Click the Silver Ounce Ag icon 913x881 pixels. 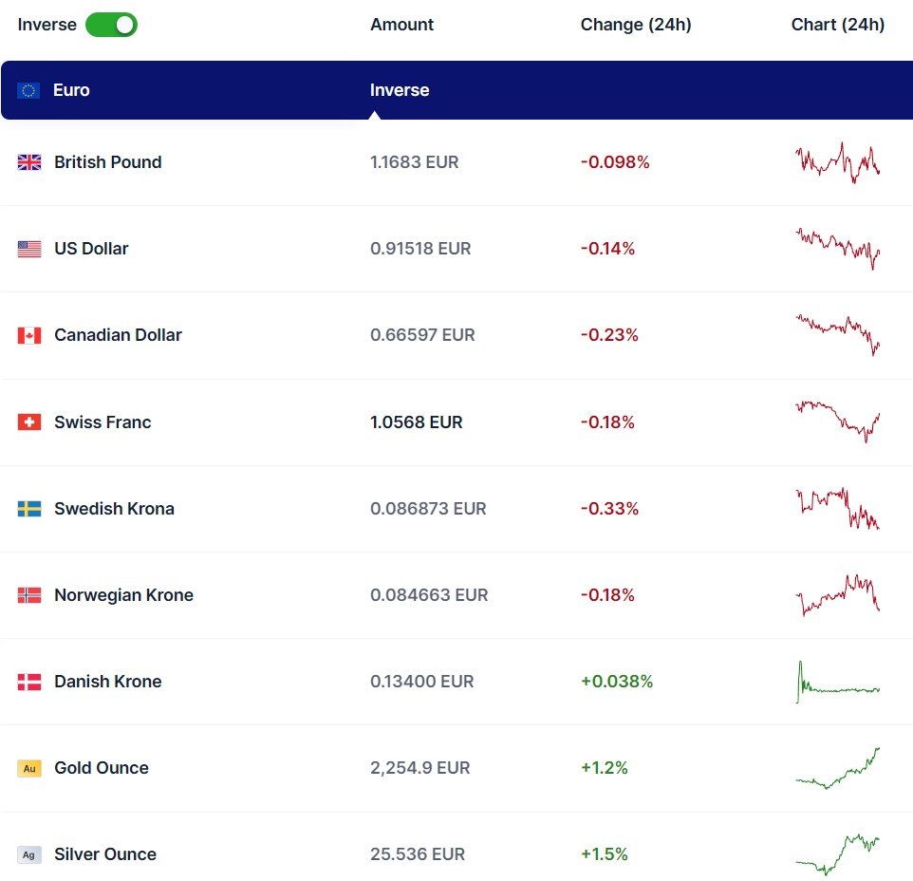click(29, 854)
